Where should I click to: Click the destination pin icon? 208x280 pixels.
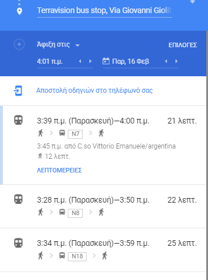click(19, 11)
